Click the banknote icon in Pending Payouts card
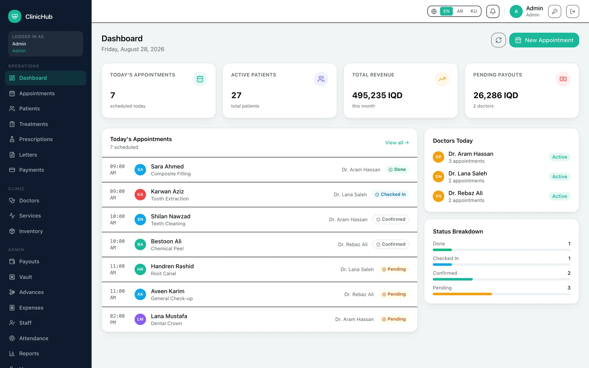 point(563,79)
